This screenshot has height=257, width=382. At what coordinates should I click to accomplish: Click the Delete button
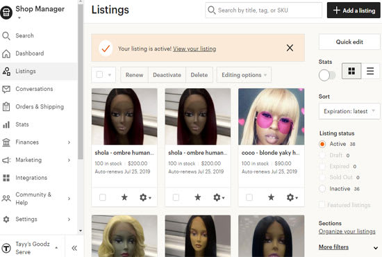coord(199,75)
